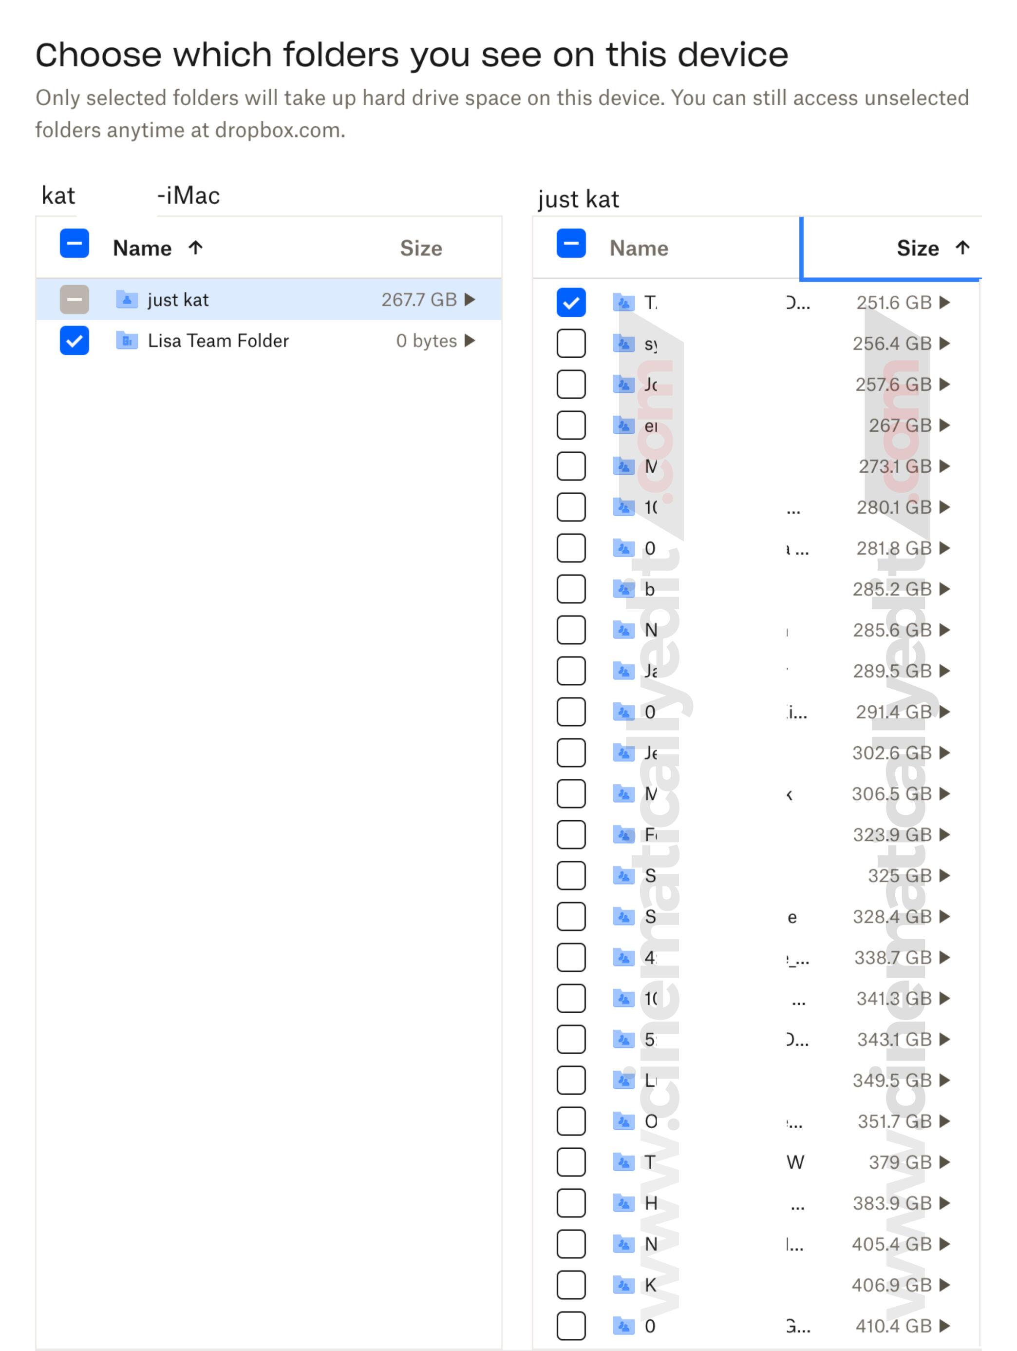Click folder icon of 267 GB item
1017x1351 pixels.
623,425
